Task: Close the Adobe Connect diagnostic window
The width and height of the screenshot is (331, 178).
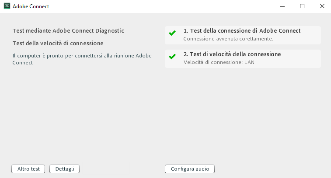Action: coord(322,7)
